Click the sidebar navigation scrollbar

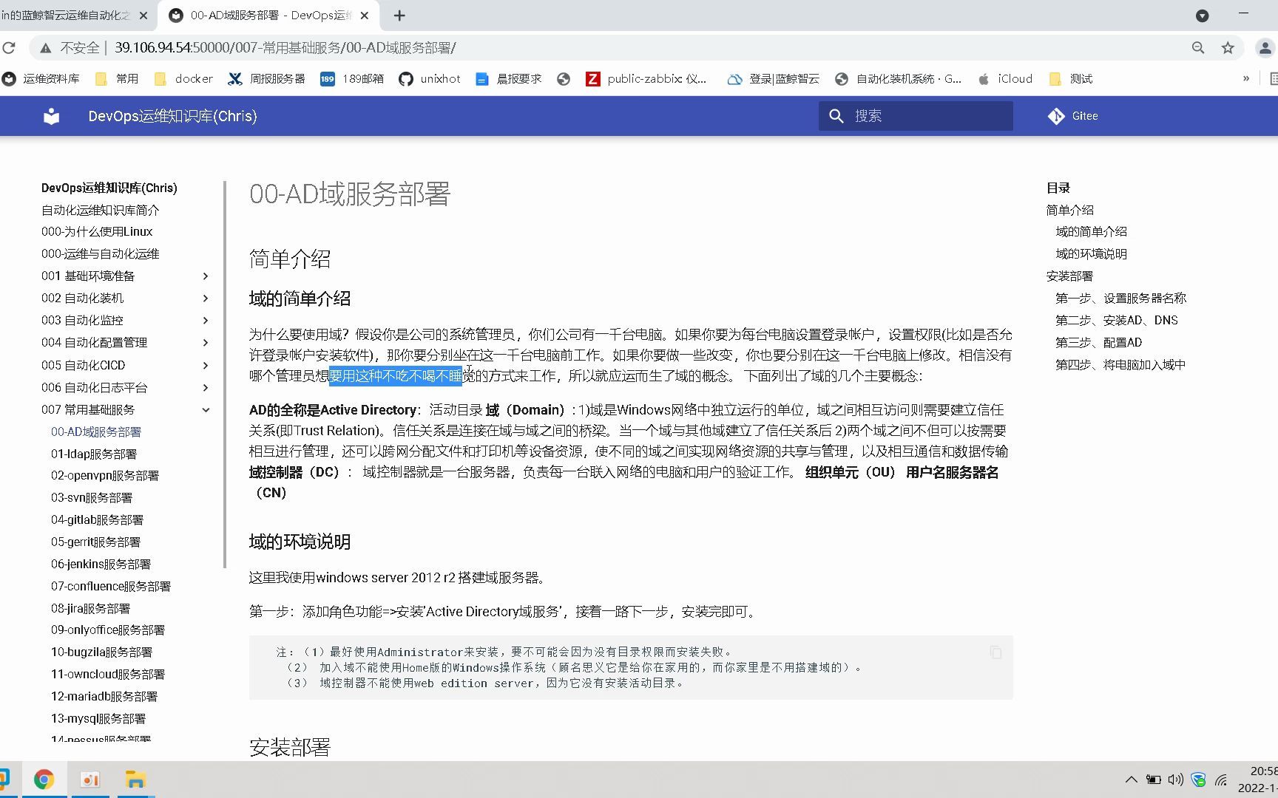[x=225, y=375]
